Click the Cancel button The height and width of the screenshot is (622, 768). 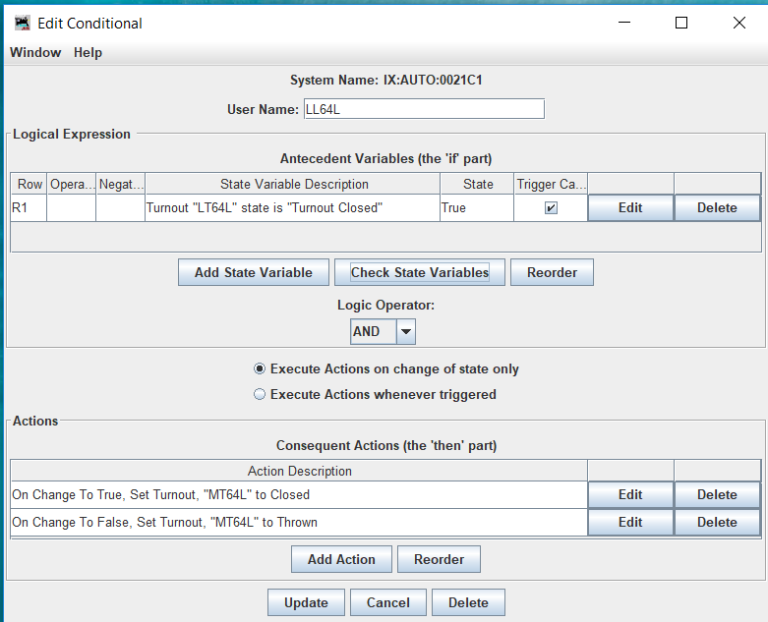tap(388, 602)
